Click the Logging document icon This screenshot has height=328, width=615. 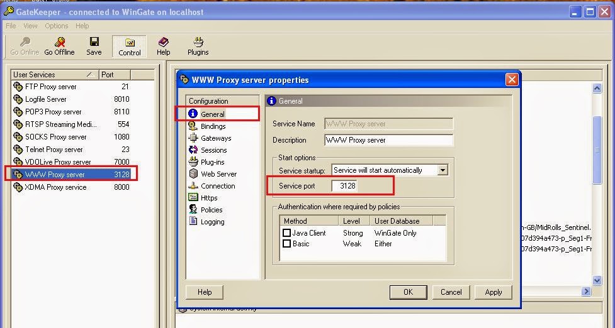[193, 221]
